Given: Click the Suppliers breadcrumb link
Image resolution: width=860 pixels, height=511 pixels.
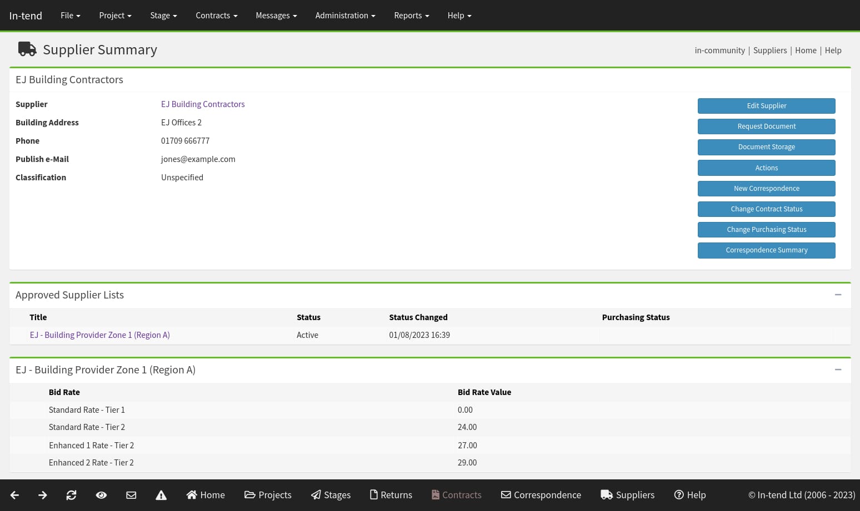Looking at the screenshot, I should click(x=770, y=50).
